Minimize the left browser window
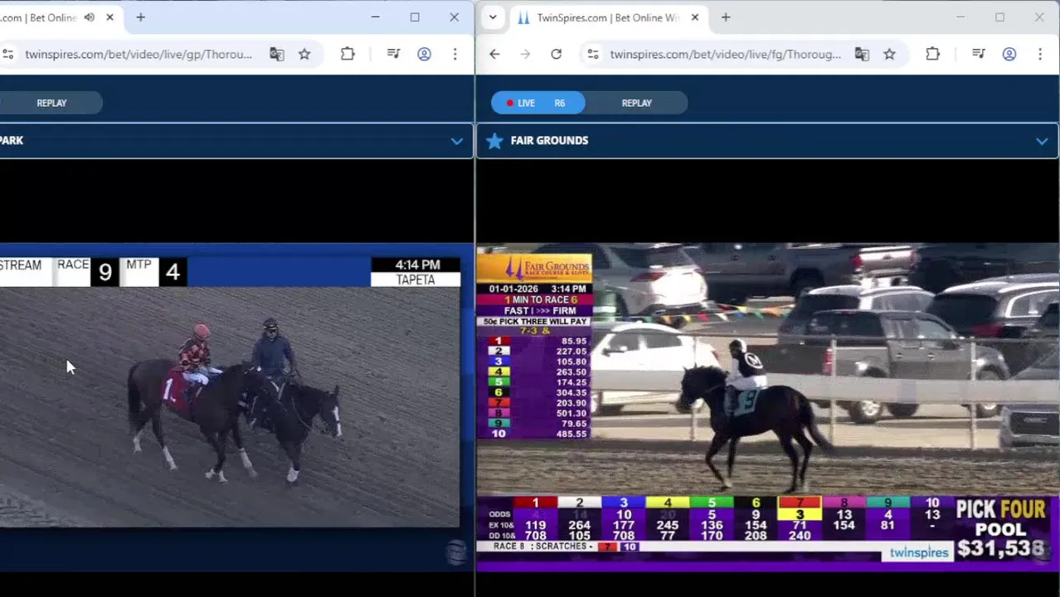Viewport: 1060px width, 597px height. tap(375, 17)
